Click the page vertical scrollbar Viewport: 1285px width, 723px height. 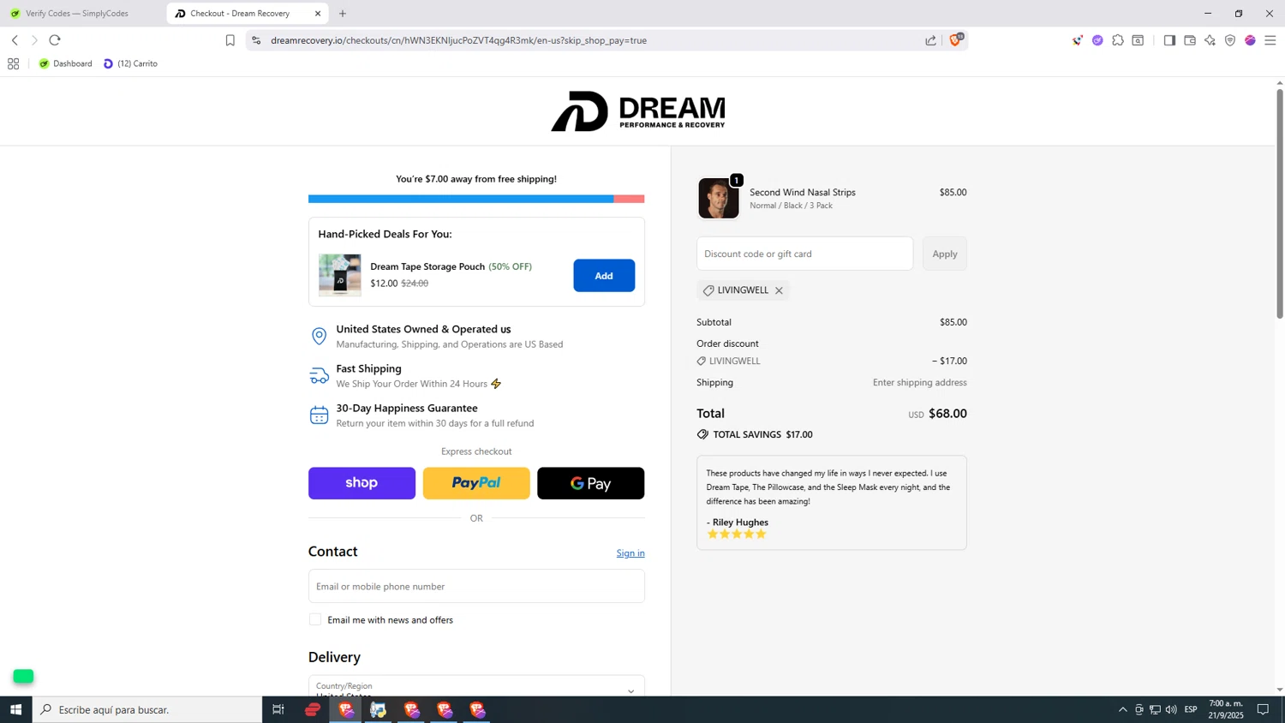tap(1280, 204)
